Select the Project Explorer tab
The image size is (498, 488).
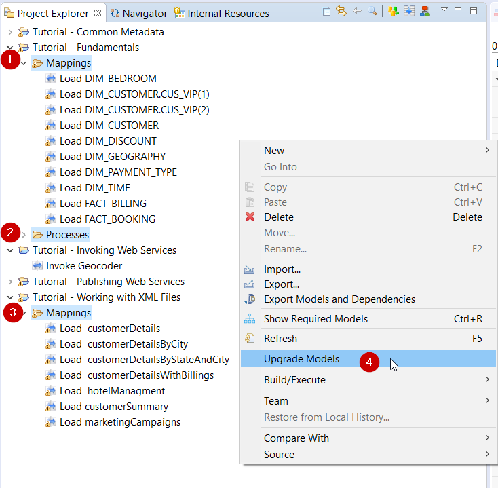pyautogui.click(x=53, y=14)
